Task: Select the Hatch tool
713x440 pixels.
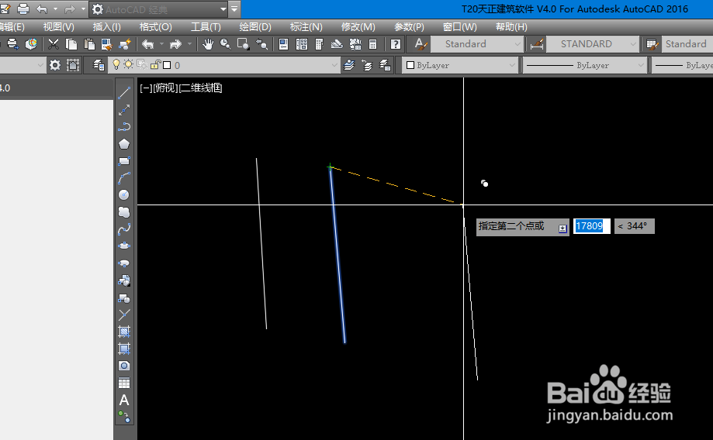Action: [124, 332]
